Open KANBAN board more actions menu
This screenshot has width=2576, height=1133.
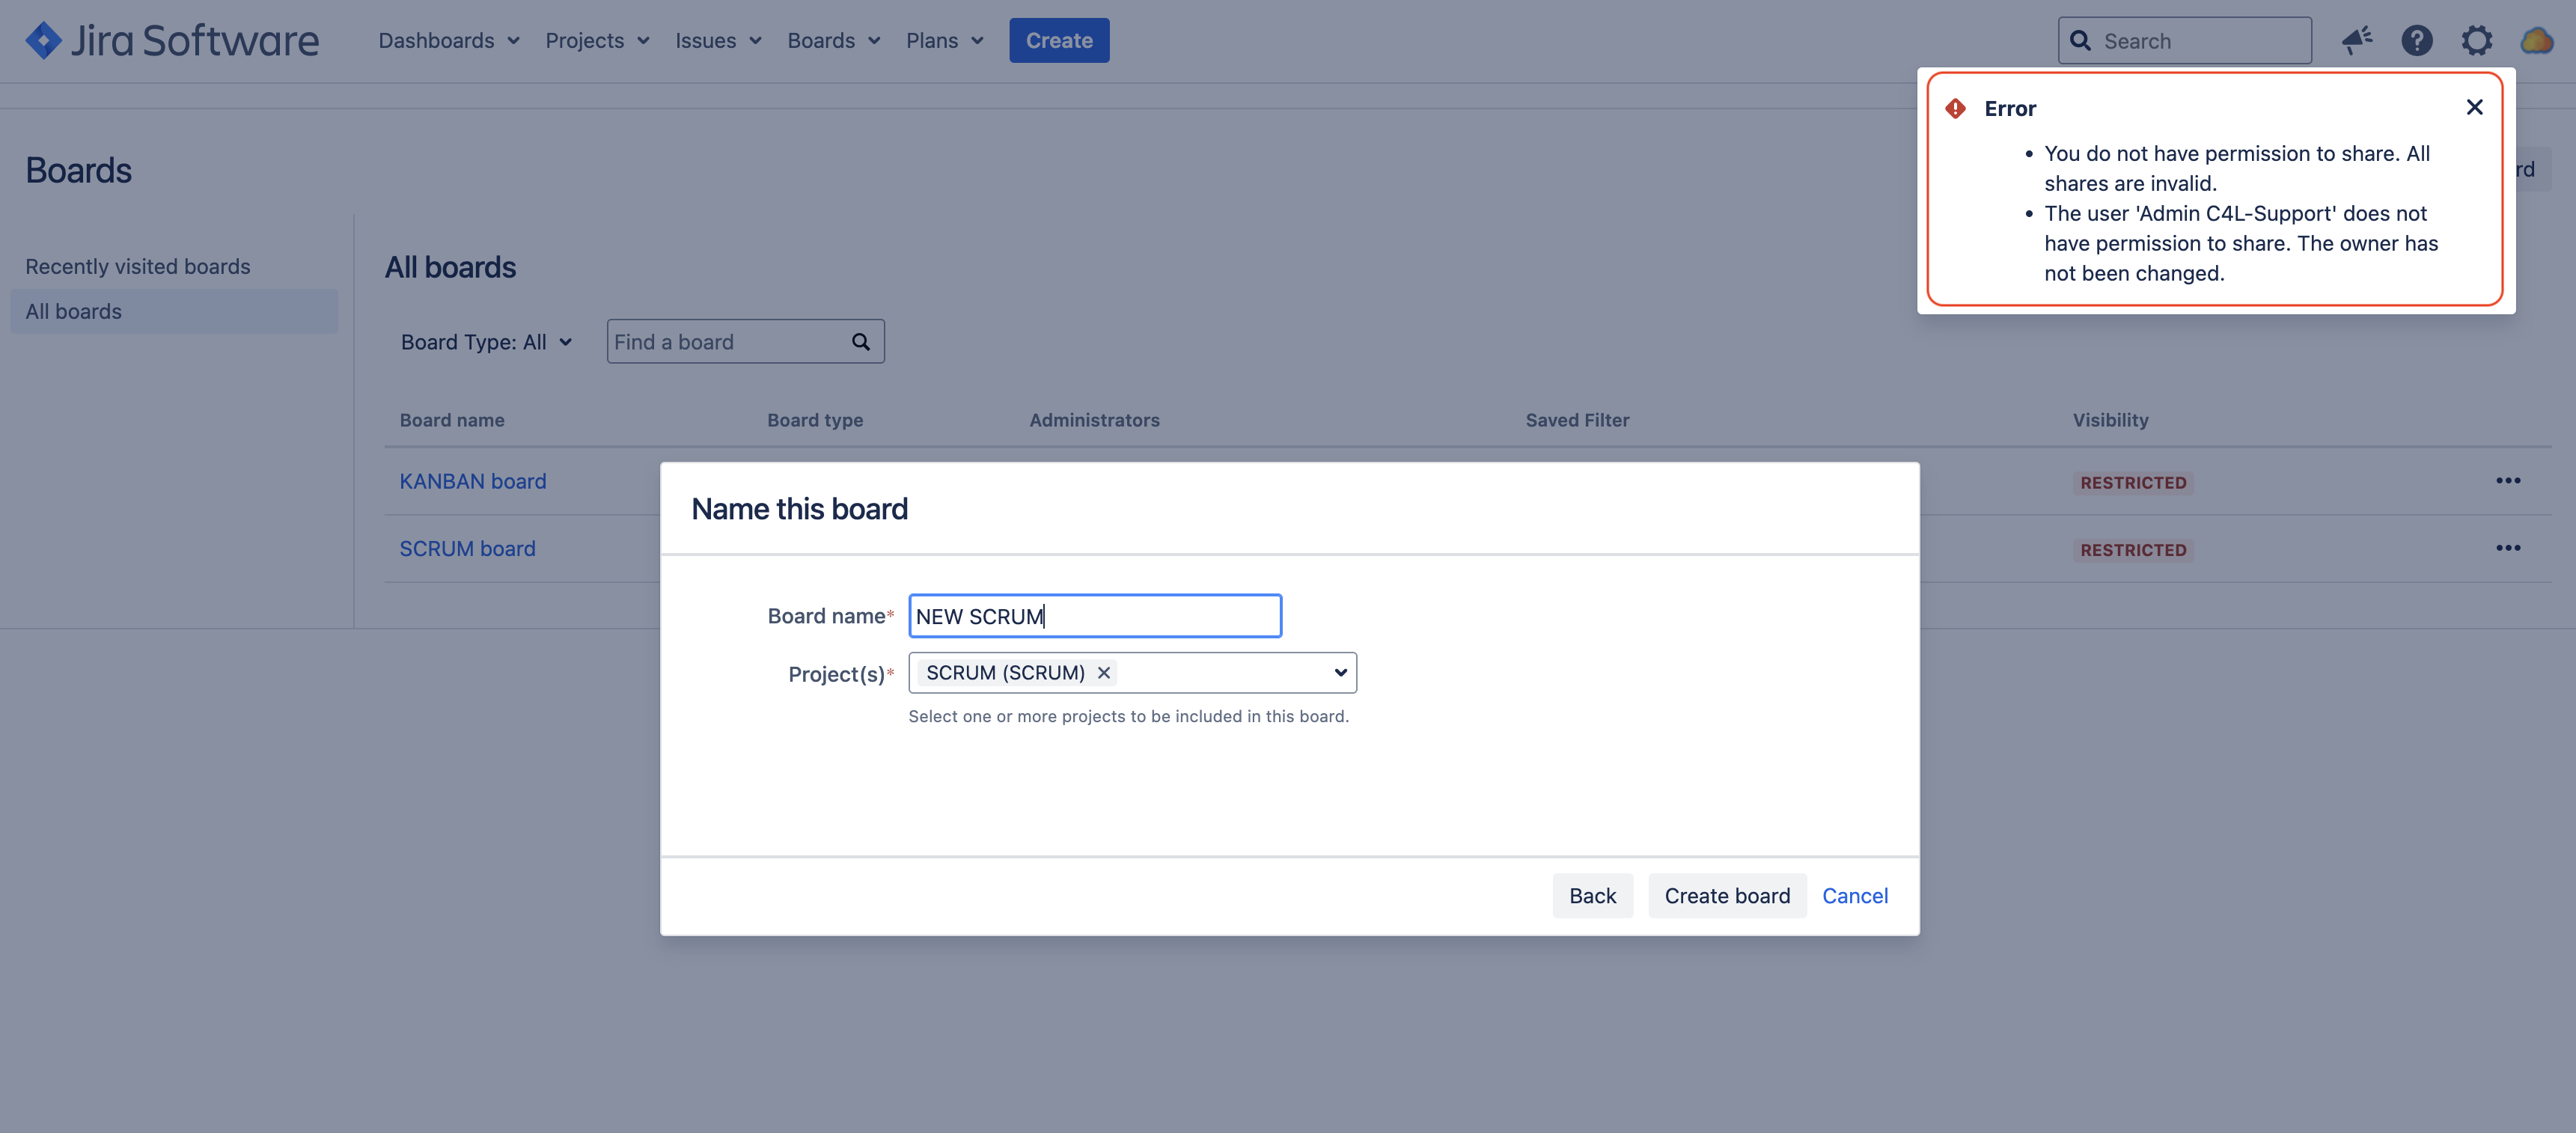pyautogui.click(x=2507, y=481)
